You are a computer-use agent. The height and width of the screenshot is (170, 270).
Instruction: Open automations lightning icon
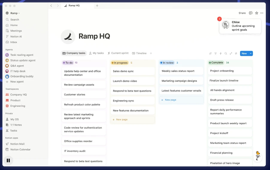(x=221, y=53)
